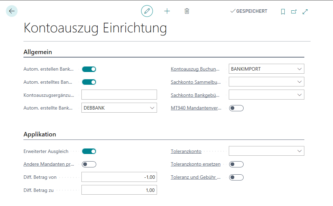Enable the MT940 Mandantenver... toggle
Screen dimensions: 333x206
pos(236,108)
